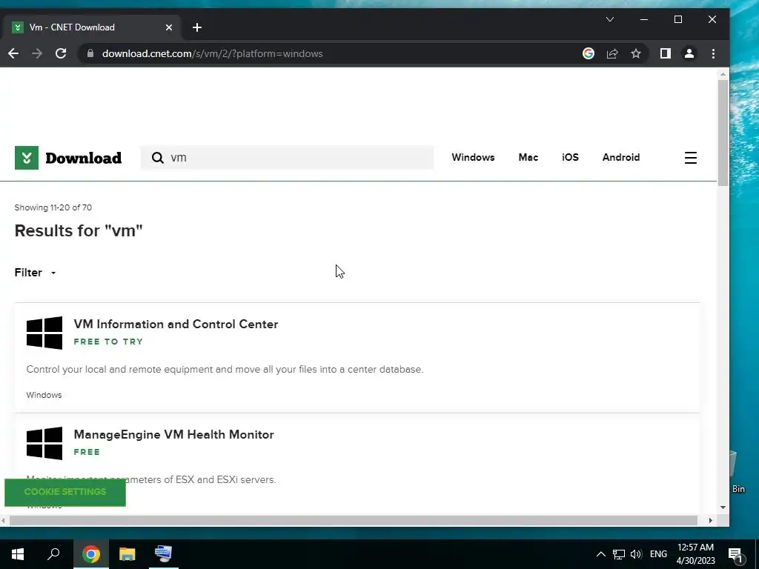759x569 pixels.
Task: Click the FREE TO TRY label
Action: [108, 342]
